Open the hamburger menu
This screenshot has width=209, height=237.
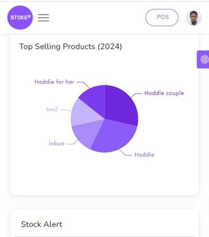[43, 18]
